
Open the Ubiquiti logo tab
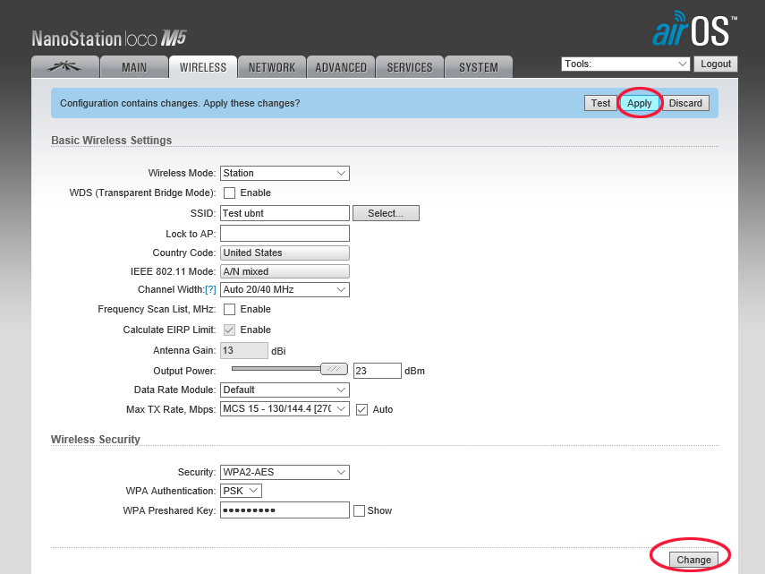(64, 67)
